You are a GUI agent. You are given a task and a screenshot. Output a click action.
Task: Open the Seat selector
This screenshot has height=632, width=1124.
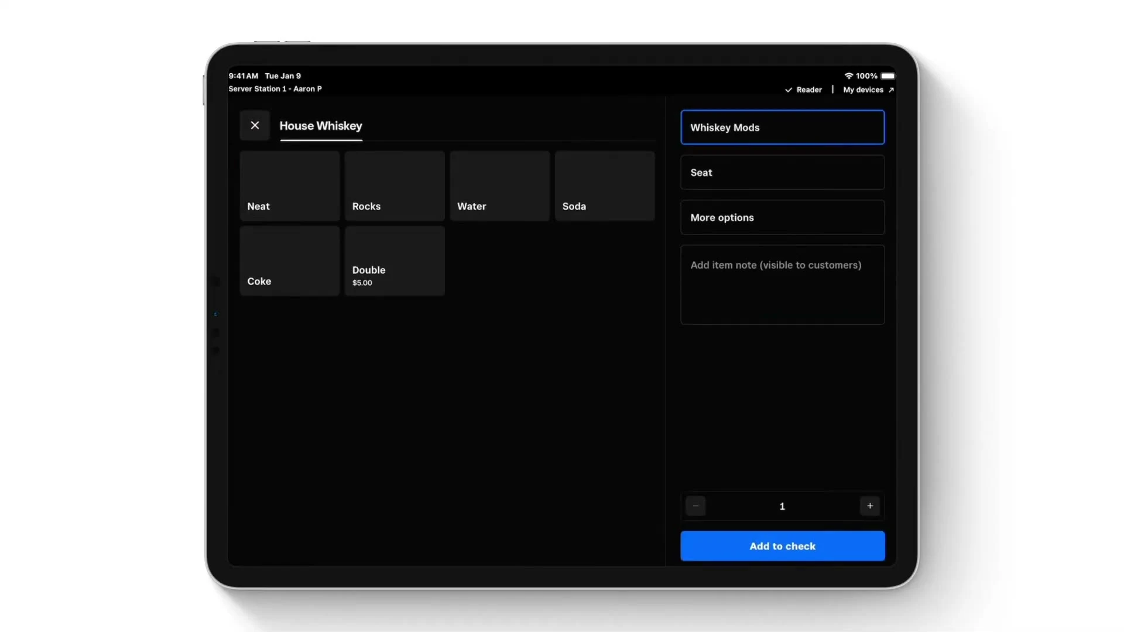782,173
